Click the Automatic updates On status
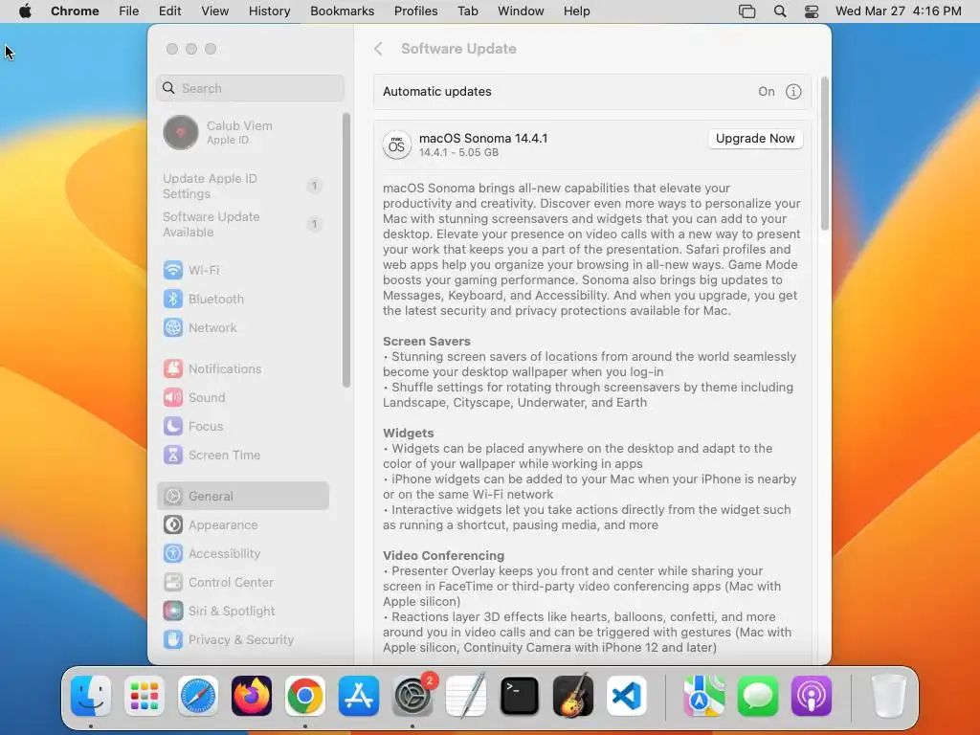 tap(767, 92)
